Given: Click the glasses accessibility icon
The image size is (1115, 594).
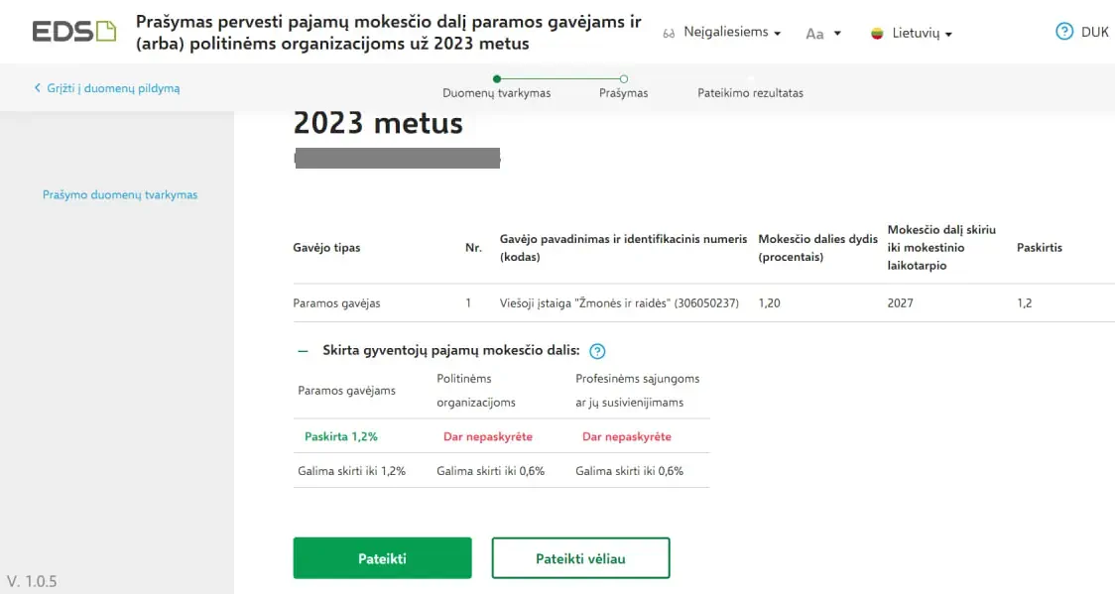Looking at the screenshot, I should click(669, 34).
